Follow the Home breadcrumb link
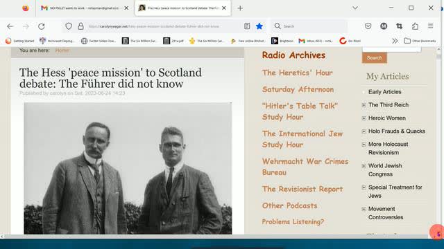 [62, 50]
